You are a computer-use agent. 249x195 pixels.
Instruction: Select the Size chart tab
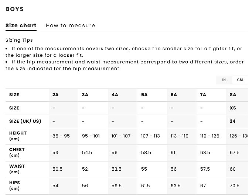coord(21,25)
